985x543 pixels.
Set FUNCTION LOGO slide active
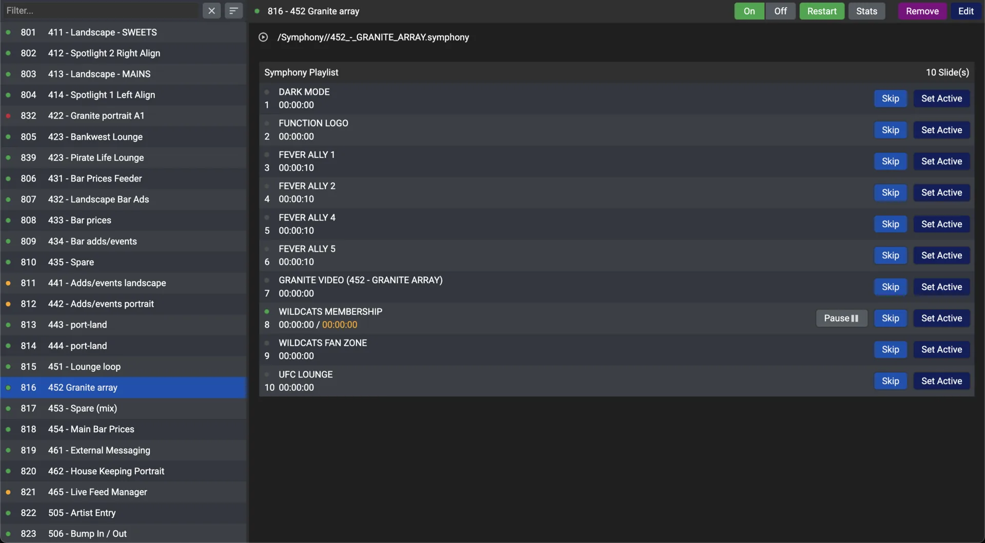point(941,130)
